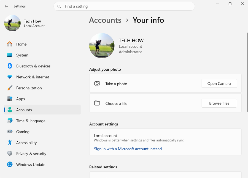This screenshot has width=248, height=178.
Task: Sign in with a Microsoft account instead
Action: (128, 149)
